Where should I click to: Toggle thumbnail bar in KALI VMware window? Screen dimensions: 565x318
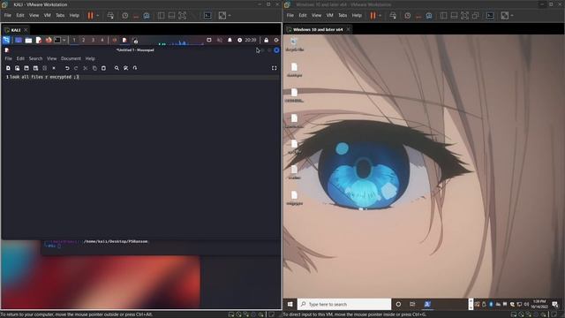172,16
